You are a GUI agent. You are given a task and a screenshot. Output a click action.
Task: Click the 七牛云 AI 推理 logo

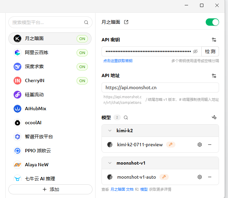click(17, 178)
